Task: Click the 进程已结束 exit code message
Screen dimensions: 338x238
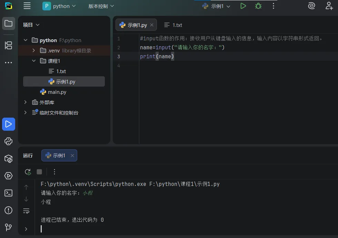Action: [x=72, y=220]
